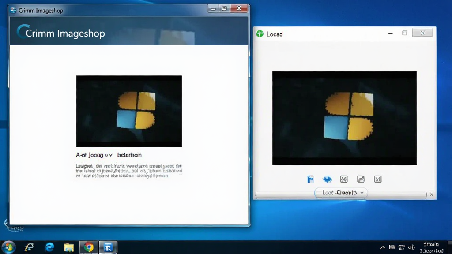Click the action center flag tray icon
Viewport: 452px width, 254px height.
tap(392, 247)
